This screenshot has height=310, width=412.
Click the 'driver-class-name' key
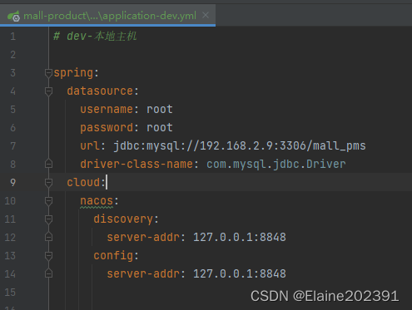[137, 164]
